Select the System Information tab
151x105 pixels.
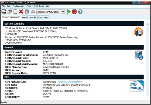(11, 17)
